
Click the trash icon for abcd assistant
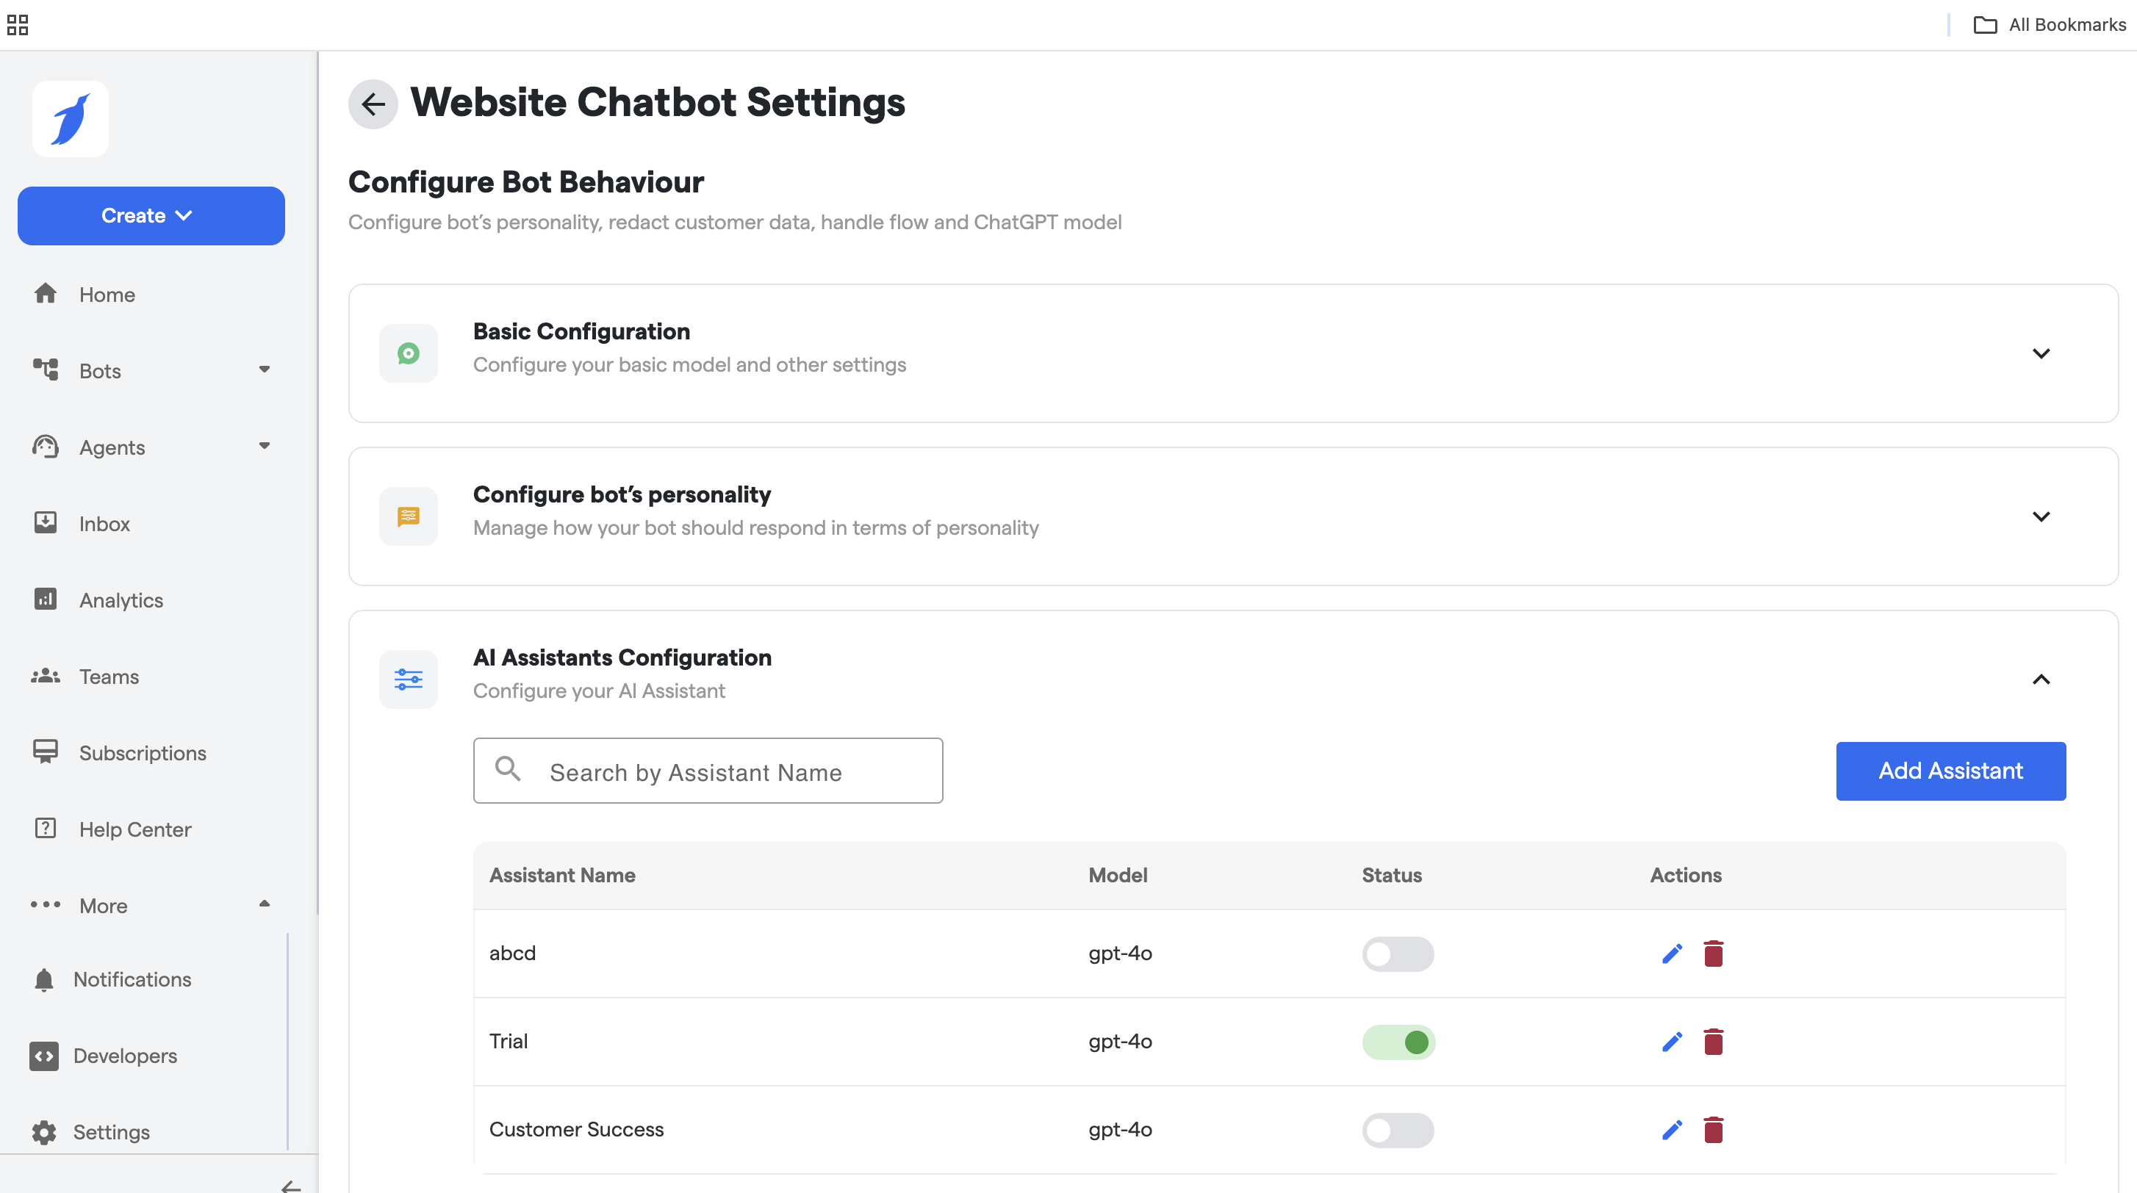[x=1713, y=954]
